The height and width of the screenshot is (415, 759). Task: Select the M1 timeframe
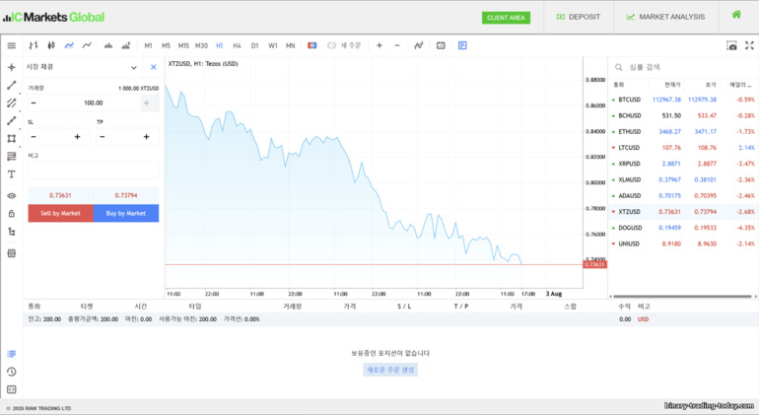pos(148,45)
